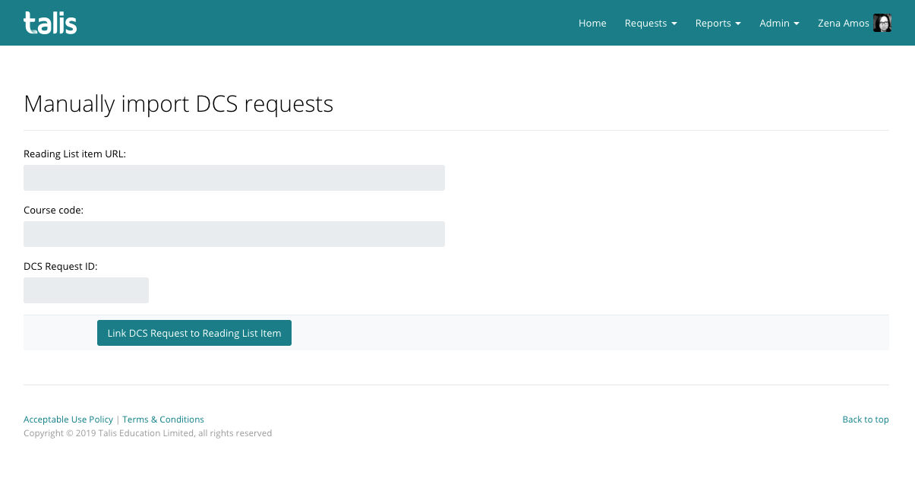Click the "Reading List item URL:" label

(74, 154)
